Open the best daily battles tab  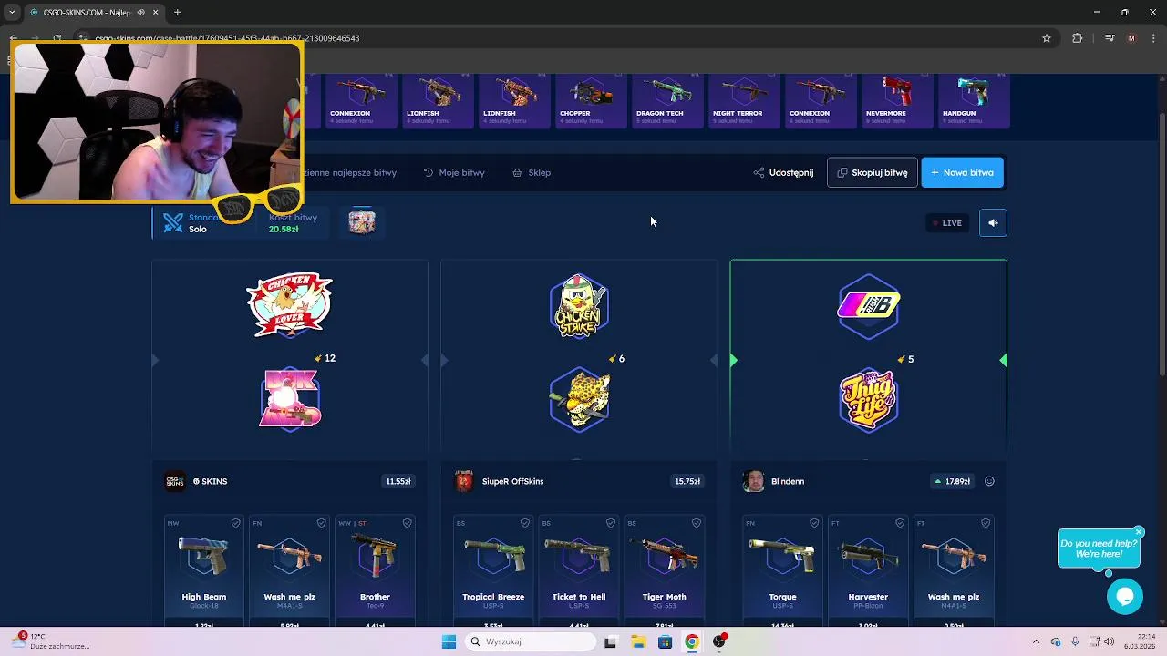[x=350, y=172]
